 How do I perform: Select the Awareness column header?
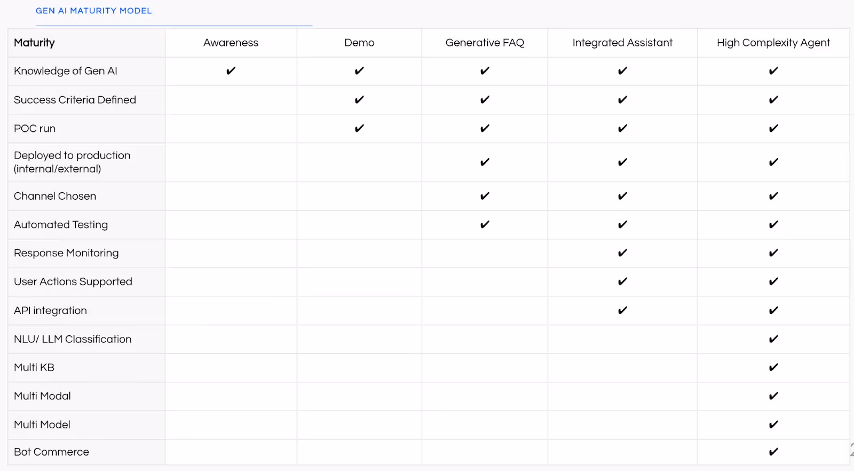[231, 43]
